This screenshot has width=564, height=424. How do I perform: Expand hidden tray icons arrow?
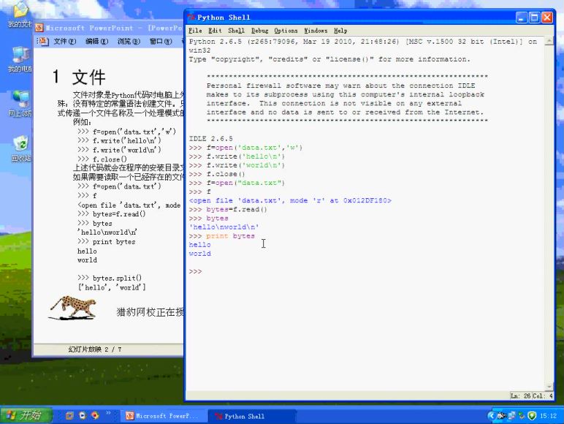491,416
